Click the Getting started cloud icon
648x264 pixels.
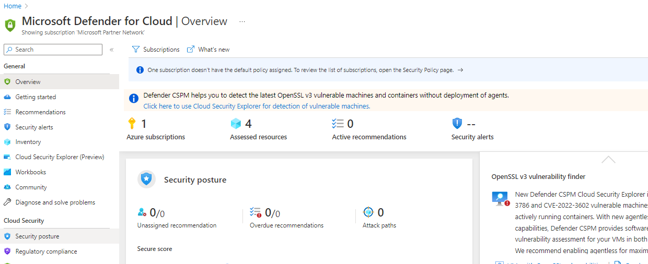coord(7,97)
